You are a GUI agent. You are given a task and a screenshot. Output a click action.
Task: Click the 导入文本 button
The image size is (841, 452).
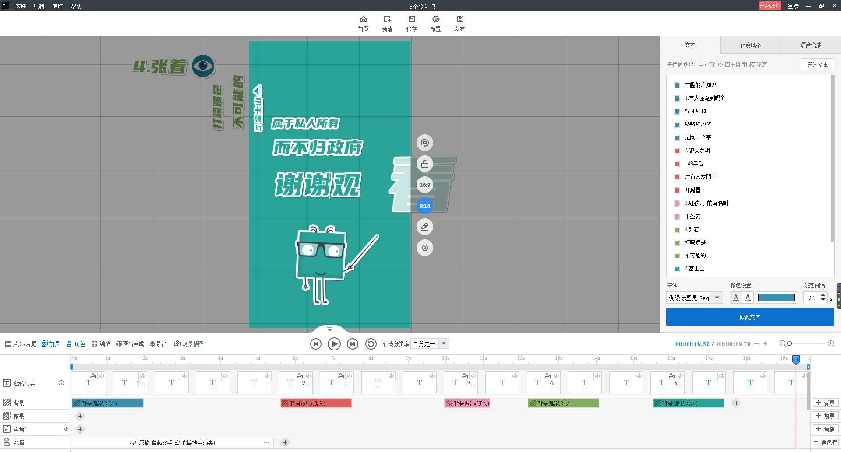pos(817,64)
